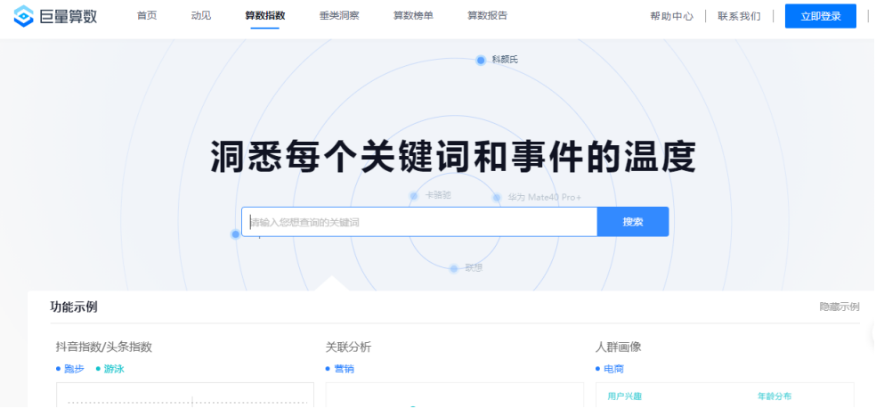The height and width of the screenshot is (417, 876).
Task: Collapse examples via 隐藏示例
Action: (x=839, y=307)
